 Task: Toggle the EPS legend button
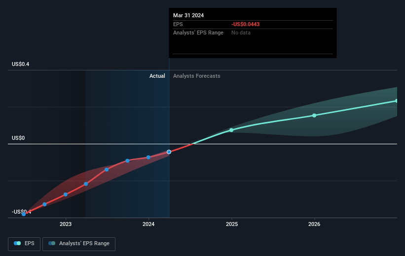[x=24, y=244]
